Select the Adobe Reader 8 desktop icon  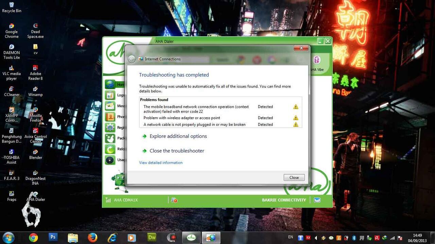point(35,73)
